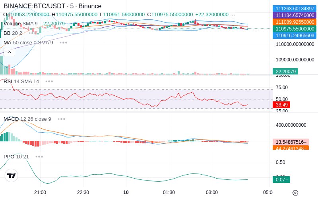Viewport: 318px width, 198px height.
Task: Click the low price value 110951.59
Action: (124, 15)
